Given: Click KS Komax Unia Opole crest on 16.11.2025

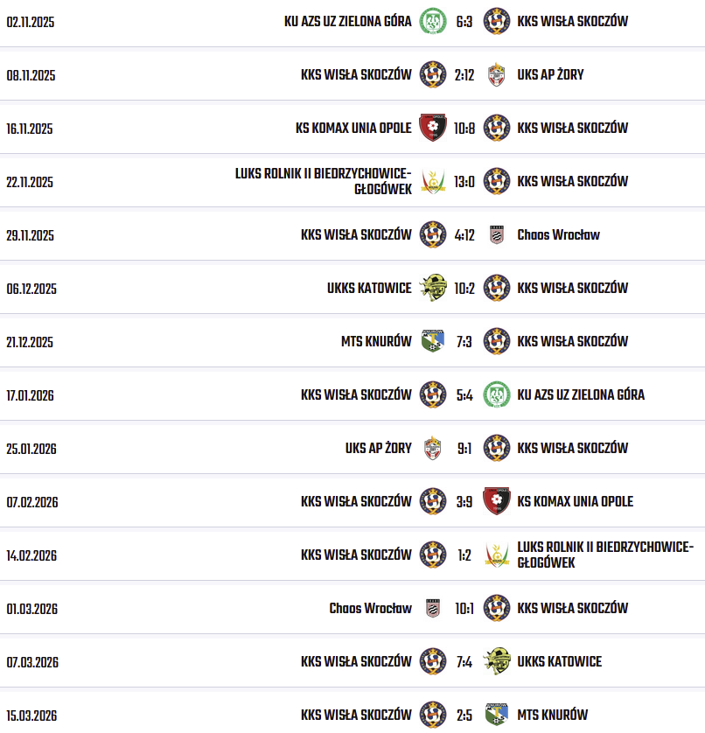Looking at the screenshot, I should pos(432,128).
